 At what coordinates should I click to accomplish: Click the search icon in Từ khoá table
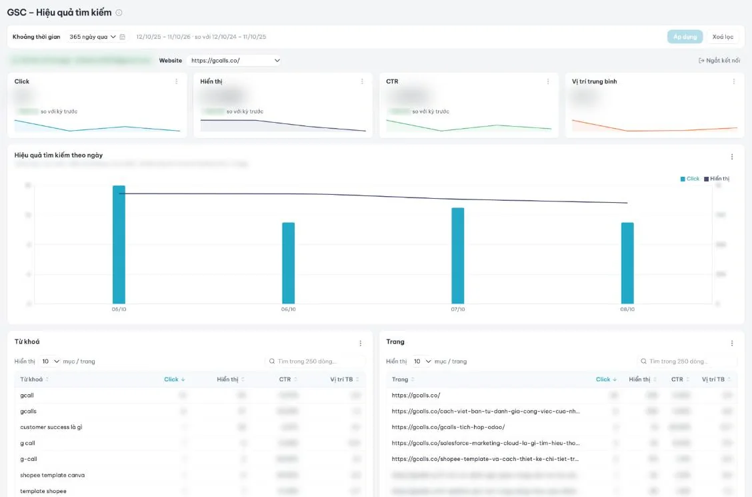[272, 361]
